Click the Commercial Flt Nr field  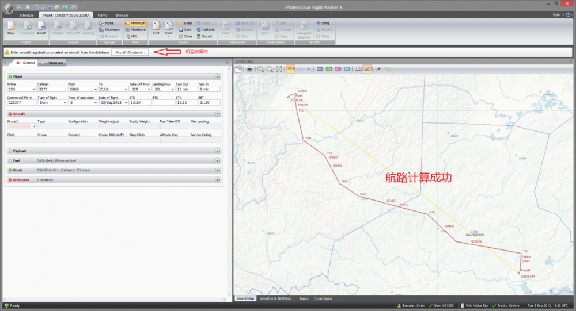(21, 103)
